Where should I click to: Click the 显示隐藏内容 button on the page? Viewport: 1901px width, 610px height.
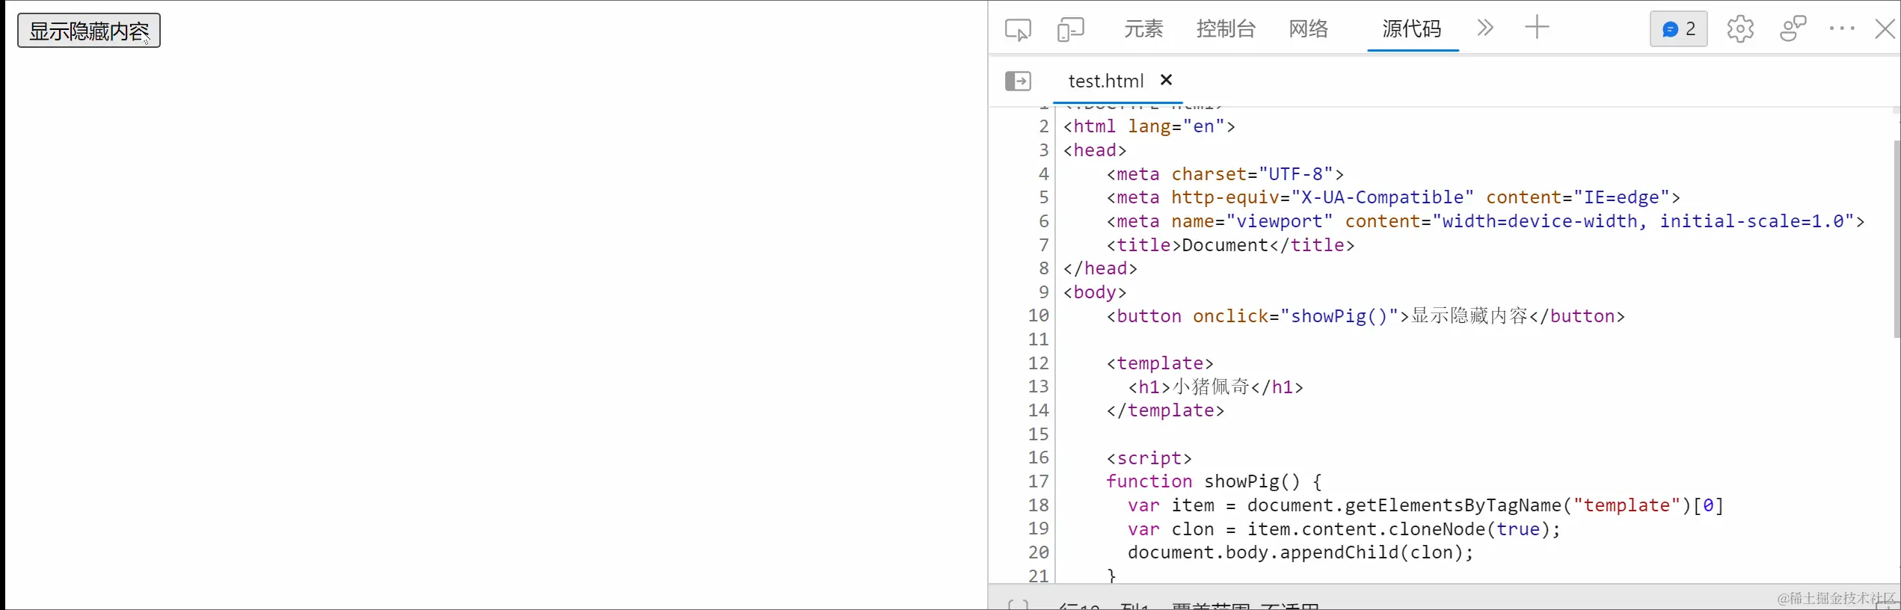pos(89,31)
